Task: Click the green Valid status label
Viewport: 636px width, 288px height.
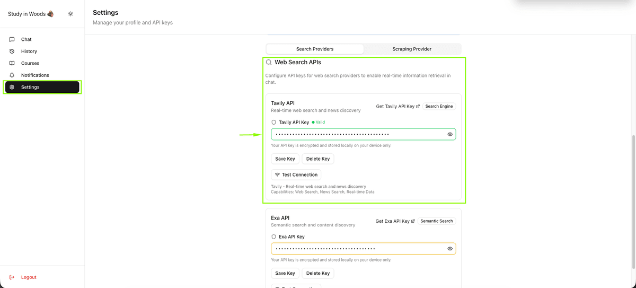Action: click(319, 122)
